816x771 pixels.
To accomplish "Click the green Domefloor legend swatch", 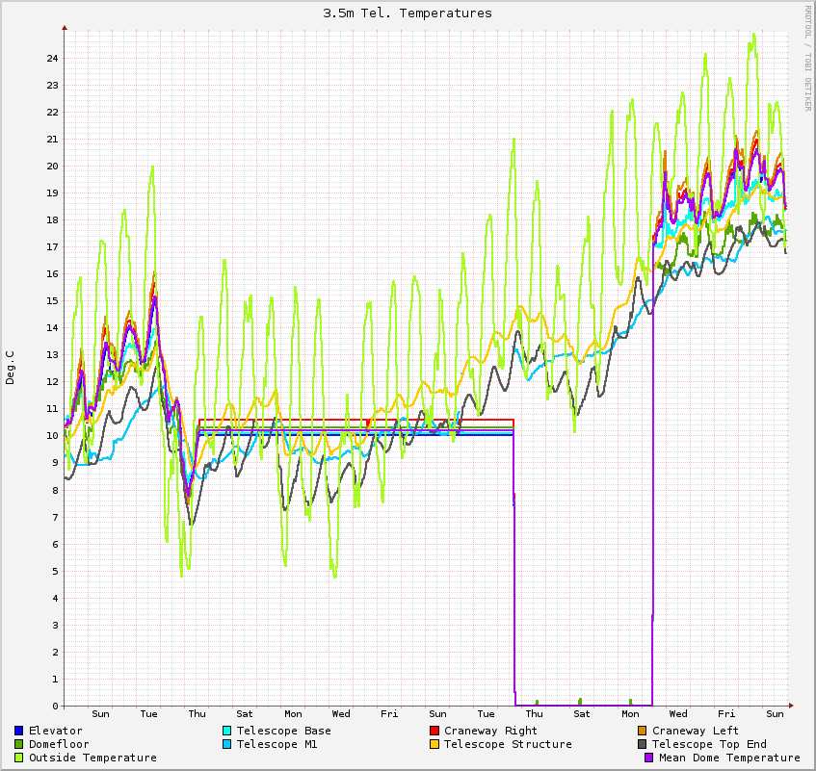I will tap(19, 744).
